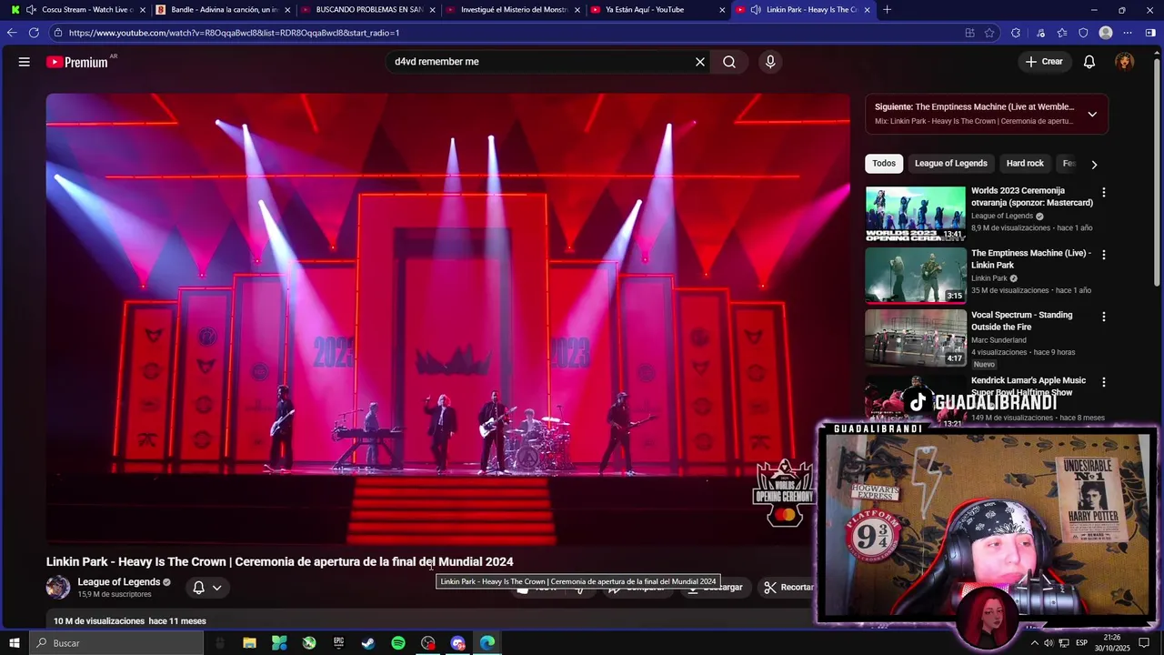
Task: Open Vocal Spectrum video thumbnail
Action: 916,338
